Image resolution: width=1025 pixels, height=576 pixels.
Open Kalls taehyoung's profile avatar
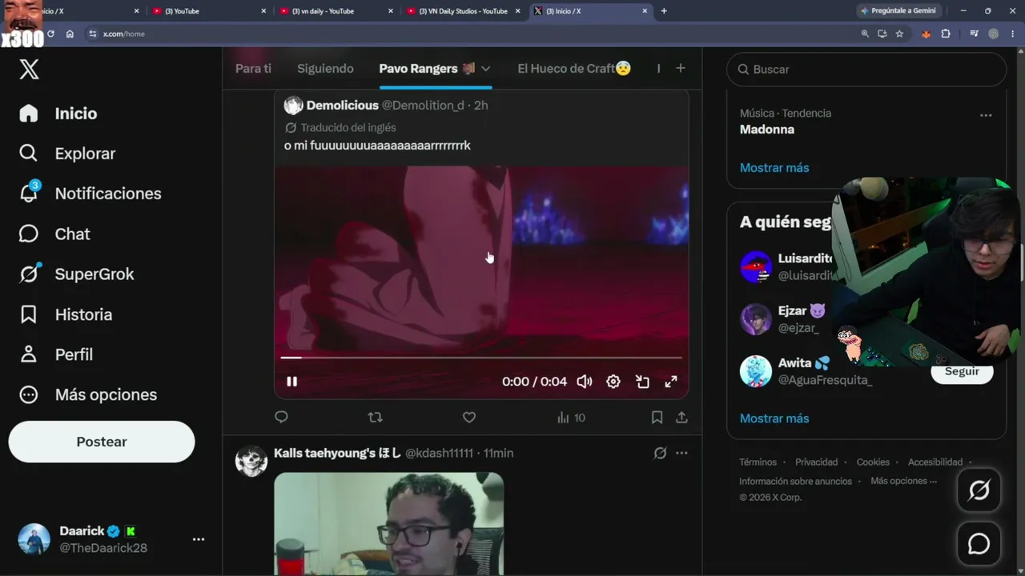251,461
